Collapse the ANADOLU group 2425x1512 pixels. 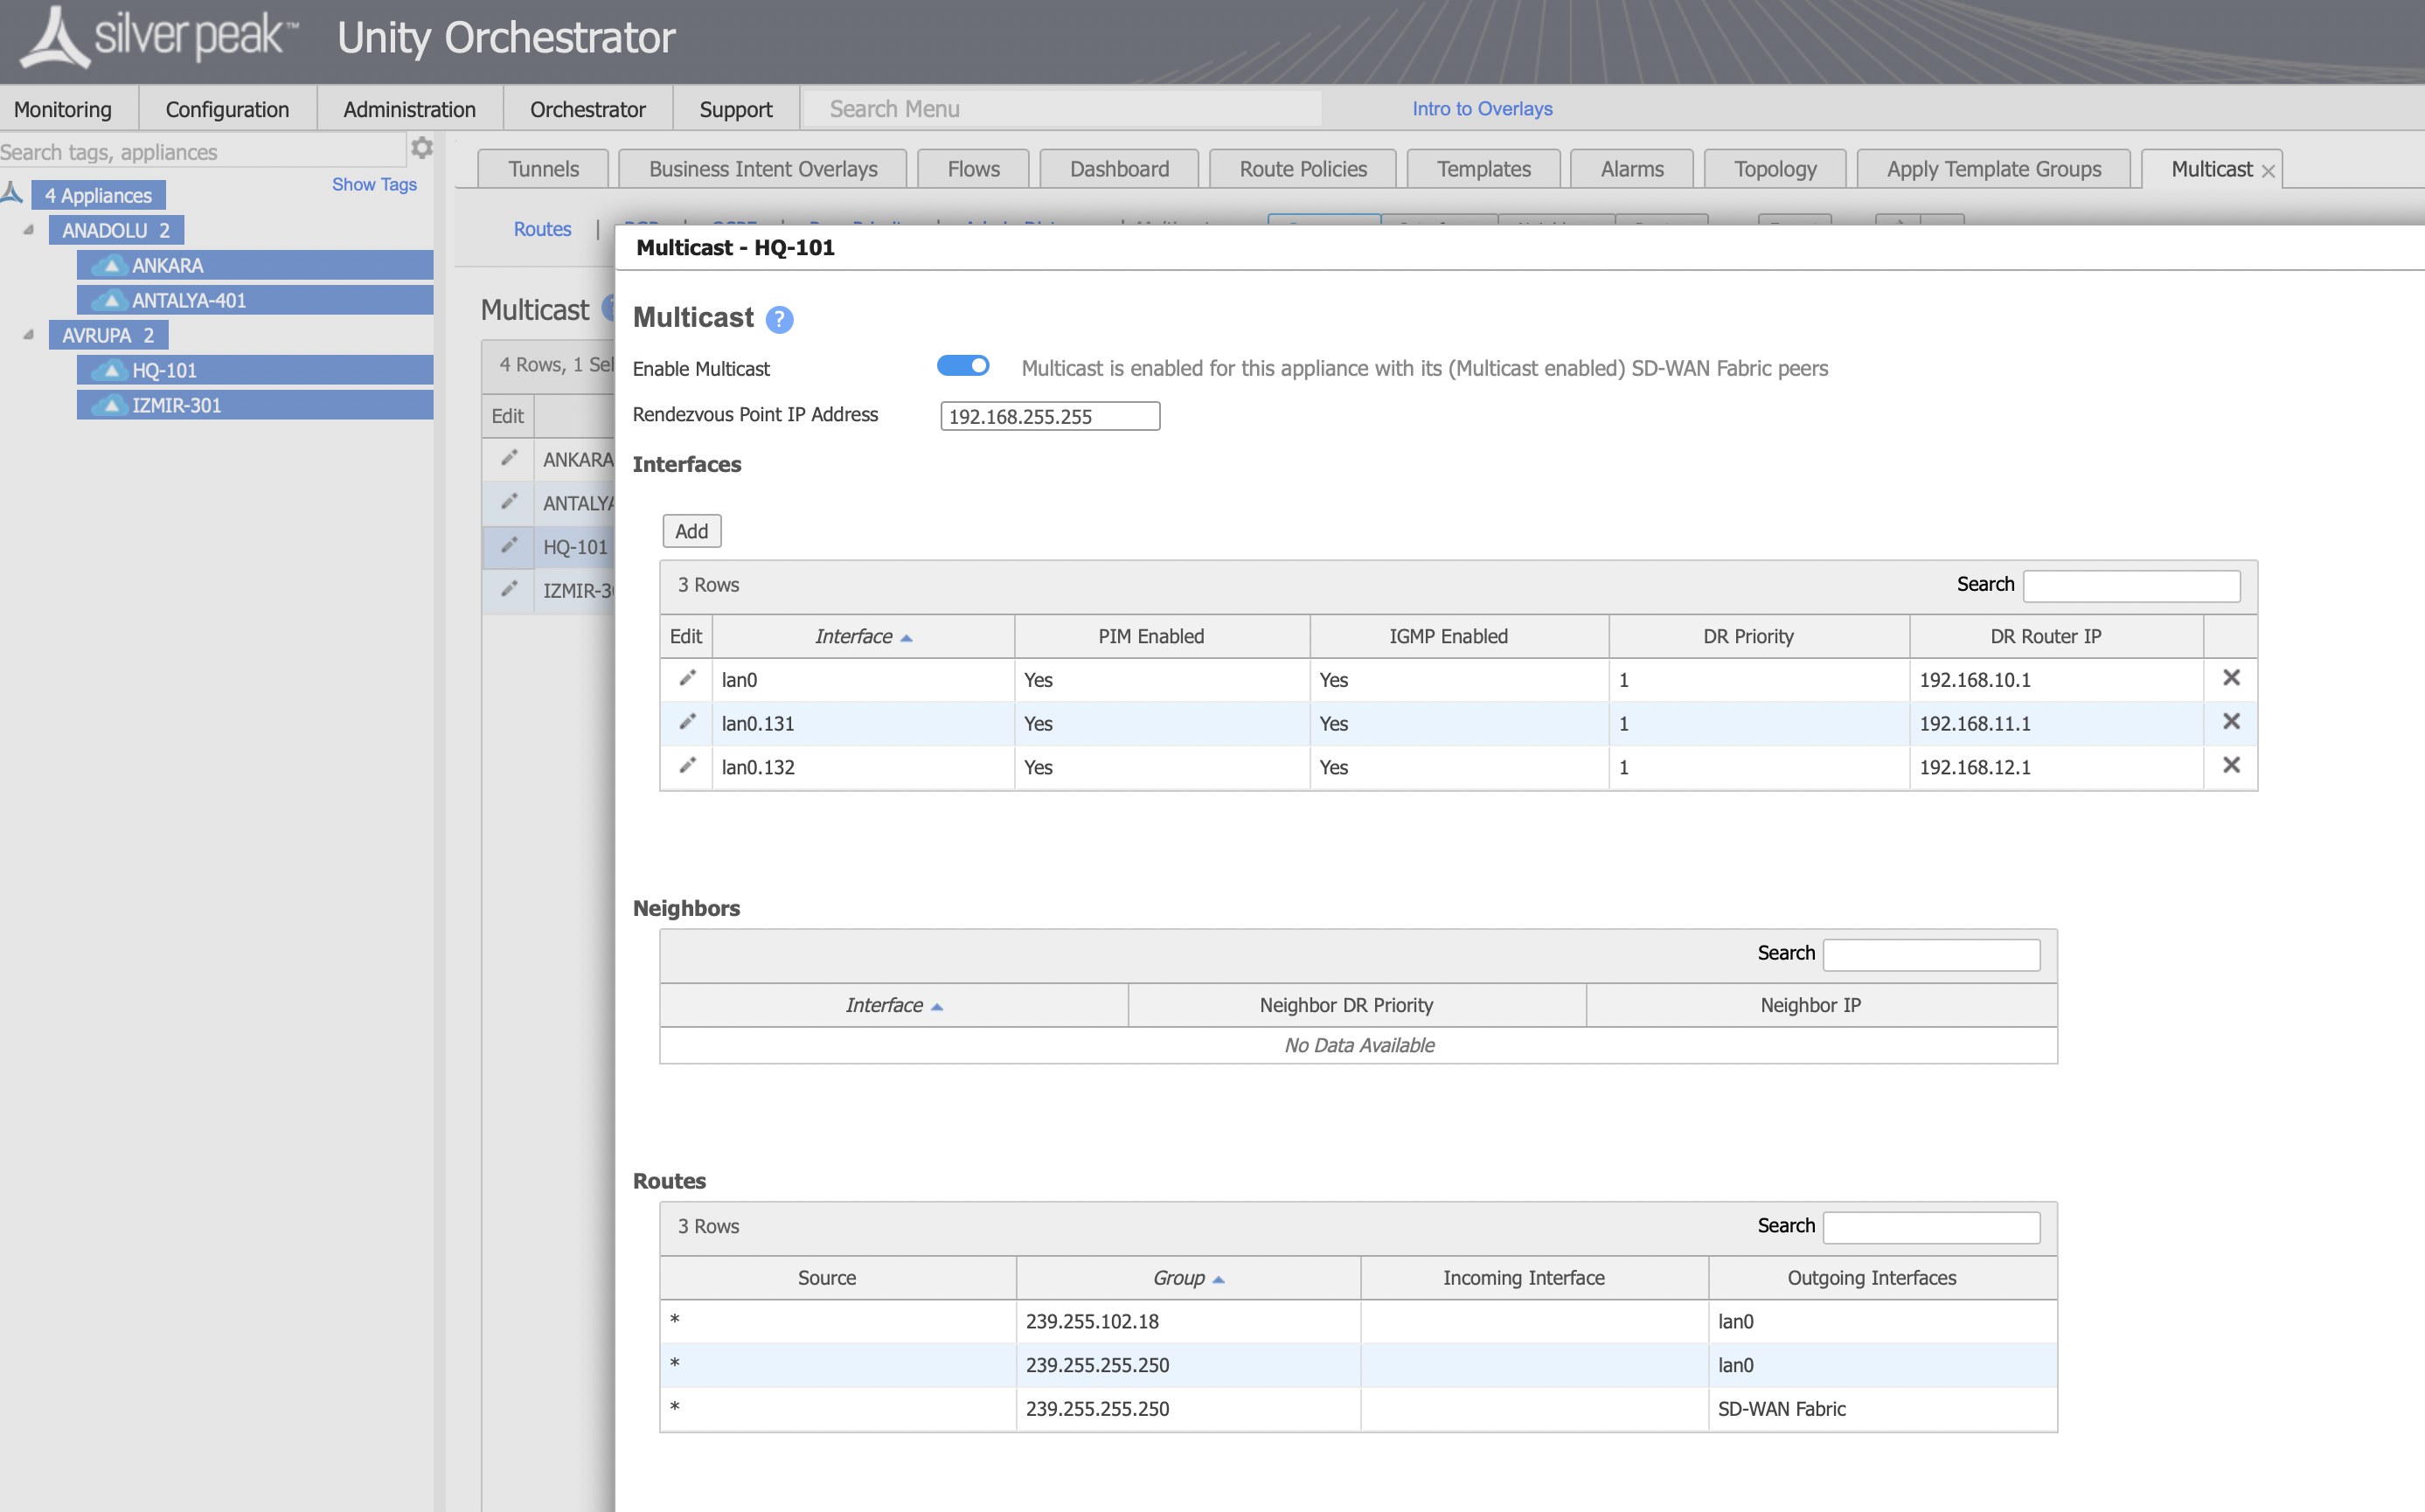(26, 229)
